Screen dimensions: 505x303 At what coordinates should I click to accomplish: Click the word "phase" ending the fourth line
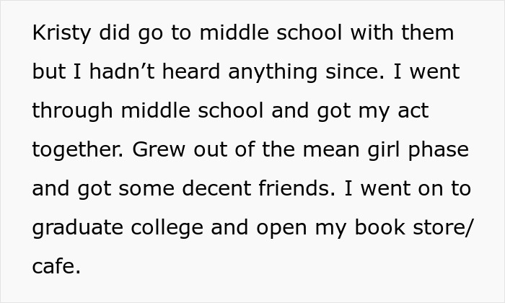click(x=444, y=151)
